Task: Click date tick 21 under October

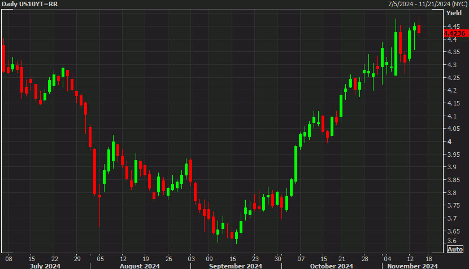Action: click(341, 257)
